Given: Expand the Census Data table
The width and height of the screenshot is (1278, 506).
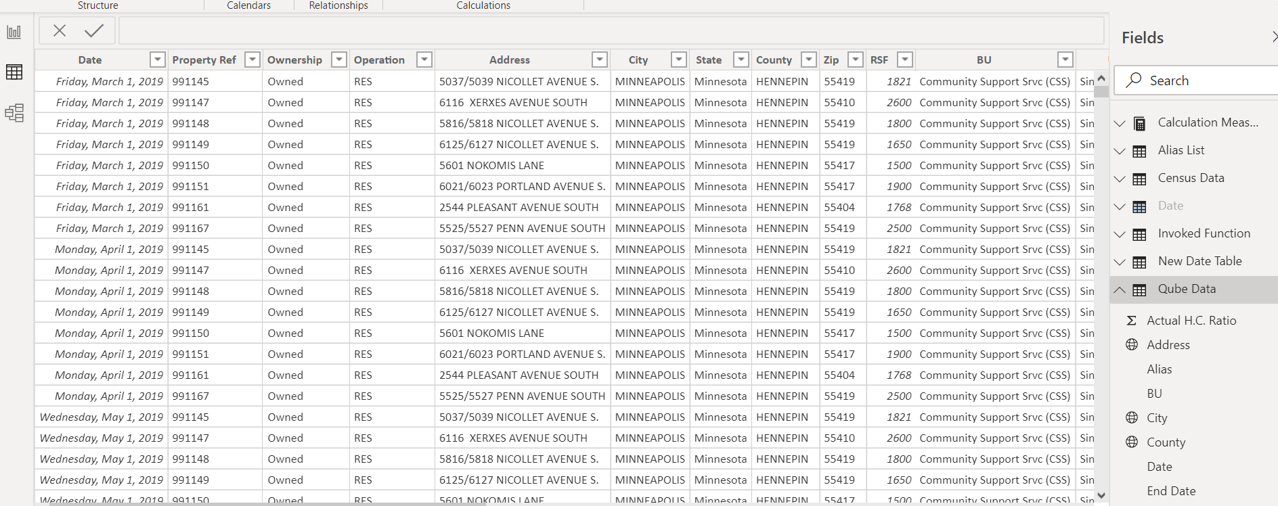Looking at the screenshot, I should [1120, 179].
